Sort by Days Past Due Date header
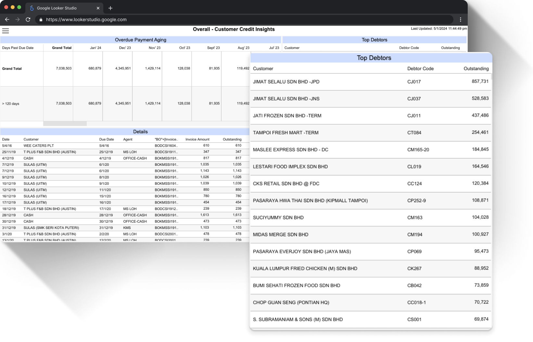Screen dimensions: 533x342 pyautogui.click(x=18, y=48)
